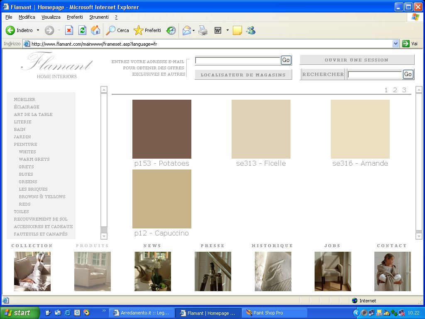Switch to Arredamento.it taskbar window

[141, 313]
